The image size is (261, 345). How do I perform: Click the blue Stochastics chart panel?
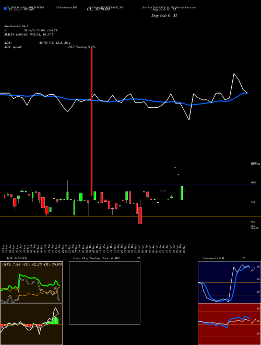(229, 282)
